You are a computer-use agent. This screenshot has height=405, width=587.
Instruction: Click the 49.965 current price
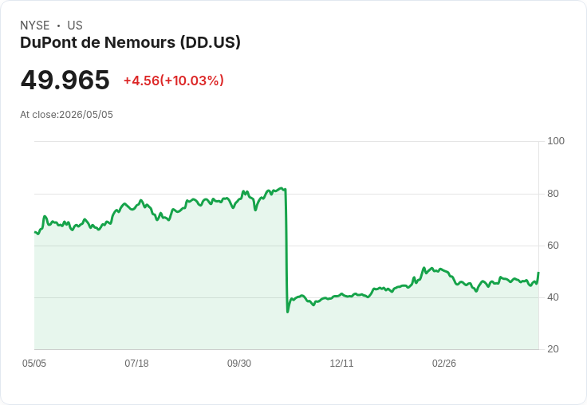[65, 80]
